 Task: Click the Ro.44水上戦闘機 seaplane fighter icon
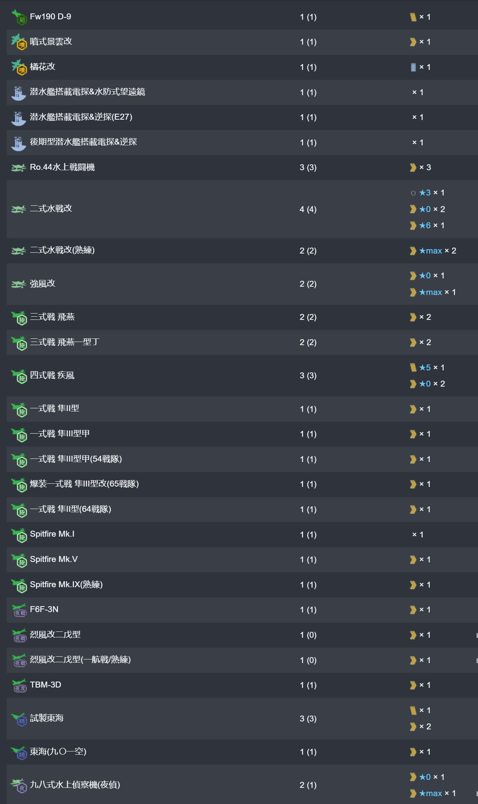[19, 168]
